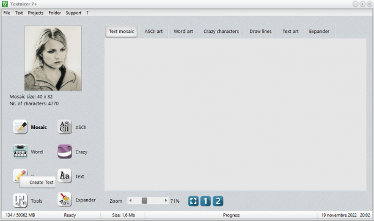Viewport: 374px width, 221px height.
Task: Switch to the Expander tab
Action: pyautogui.click(x=319, y=32)
